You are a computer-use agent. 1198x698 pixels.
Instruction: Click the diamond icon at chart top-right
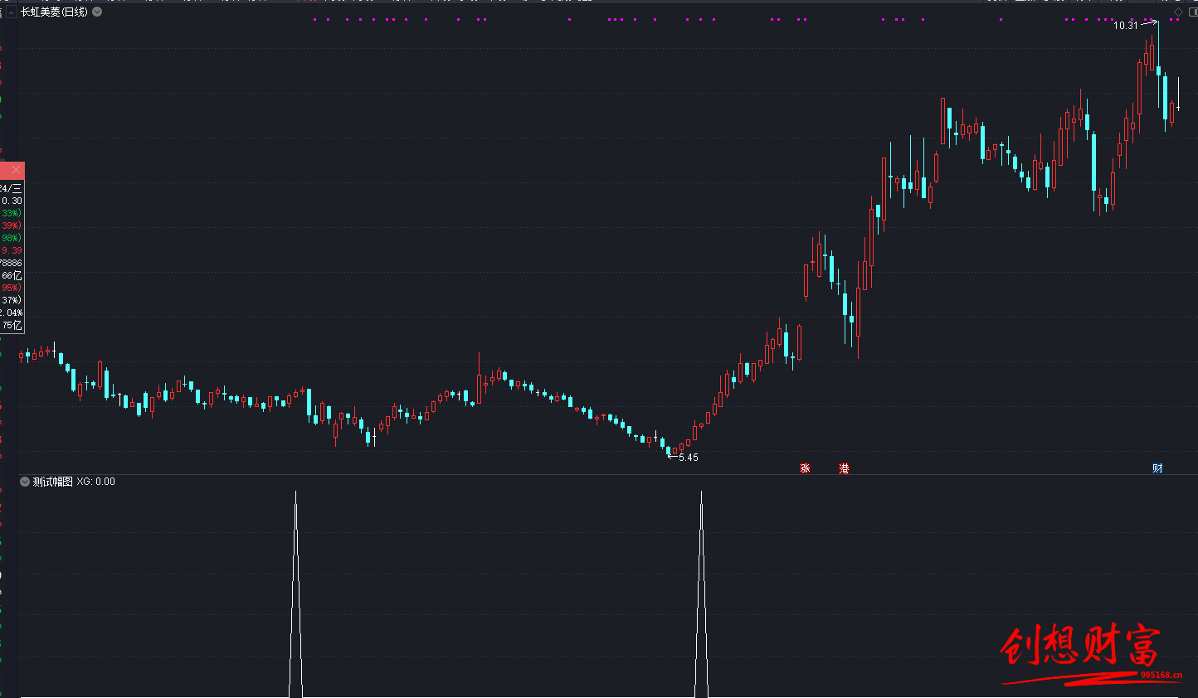pyautogui.click(x=1178, y=12)
